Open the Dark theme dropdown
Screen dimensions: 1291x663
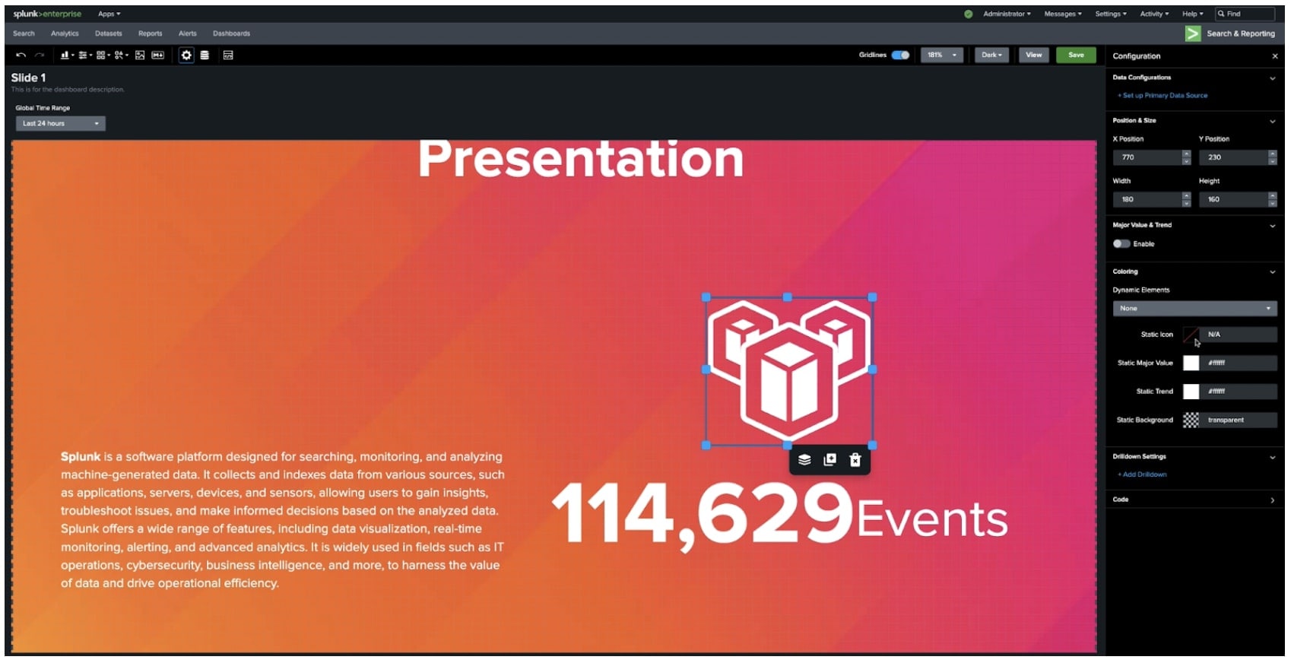(991, 55)
